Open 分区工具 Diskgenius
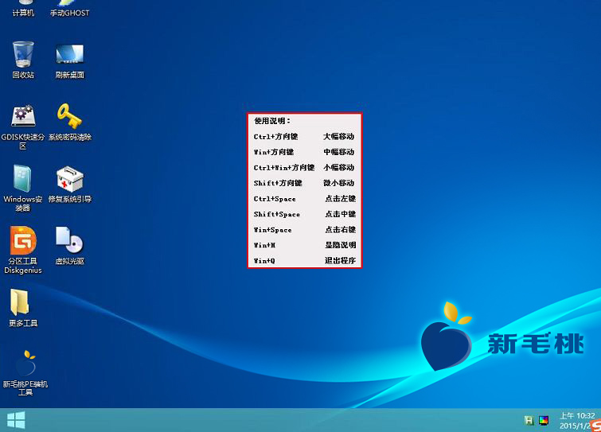 click(23, 250)
